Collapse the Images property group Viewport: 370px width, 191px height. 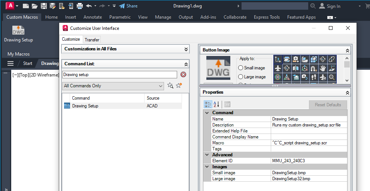(207, 167)
